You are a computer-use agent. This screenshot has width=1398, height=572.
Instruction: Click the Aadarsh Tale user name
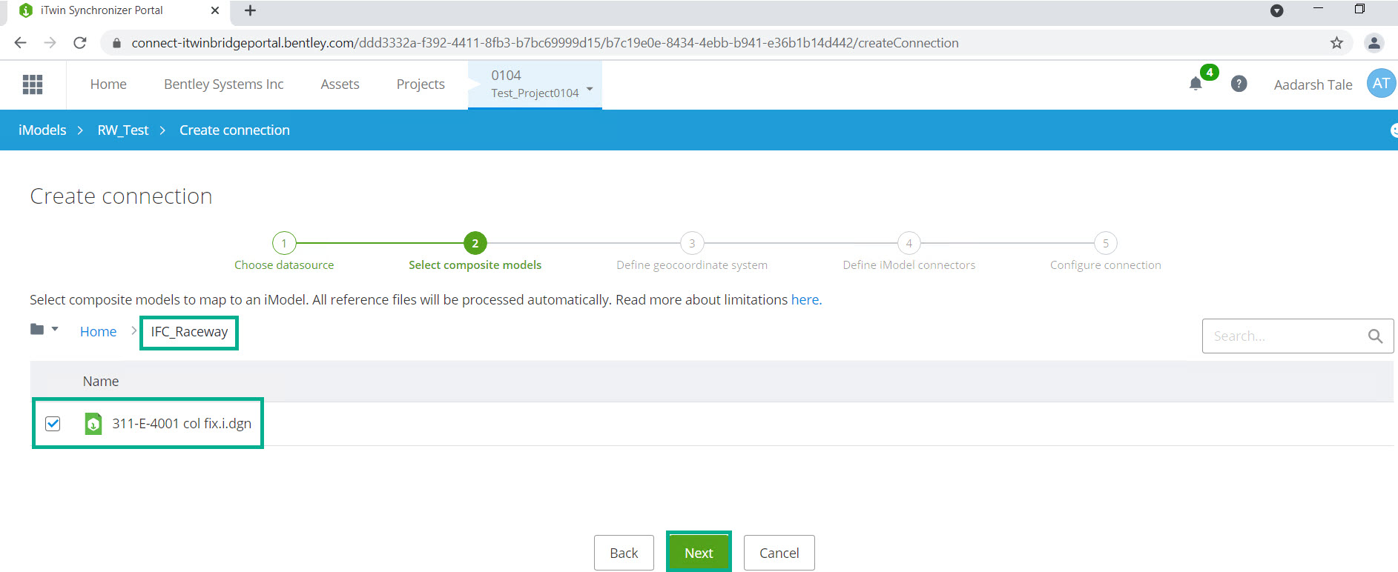[x=1313, y=84]
